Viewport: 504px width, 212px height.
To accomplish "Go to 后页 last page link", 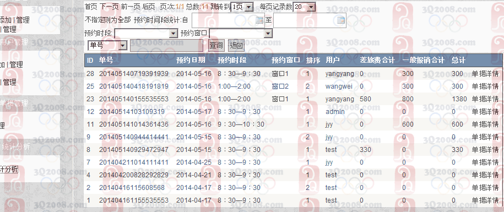I will tap(149, 7).
